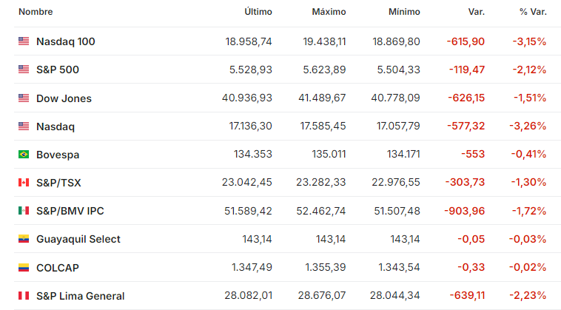The width and height of the screenshot is (561, 310).
Task: Sort by the % Var. column header
Action: [x=533, y=12]
